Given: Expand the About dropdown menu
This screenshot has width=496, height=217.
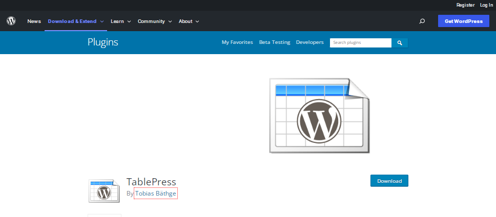Looking at the screenshot, I should [189, 21].
